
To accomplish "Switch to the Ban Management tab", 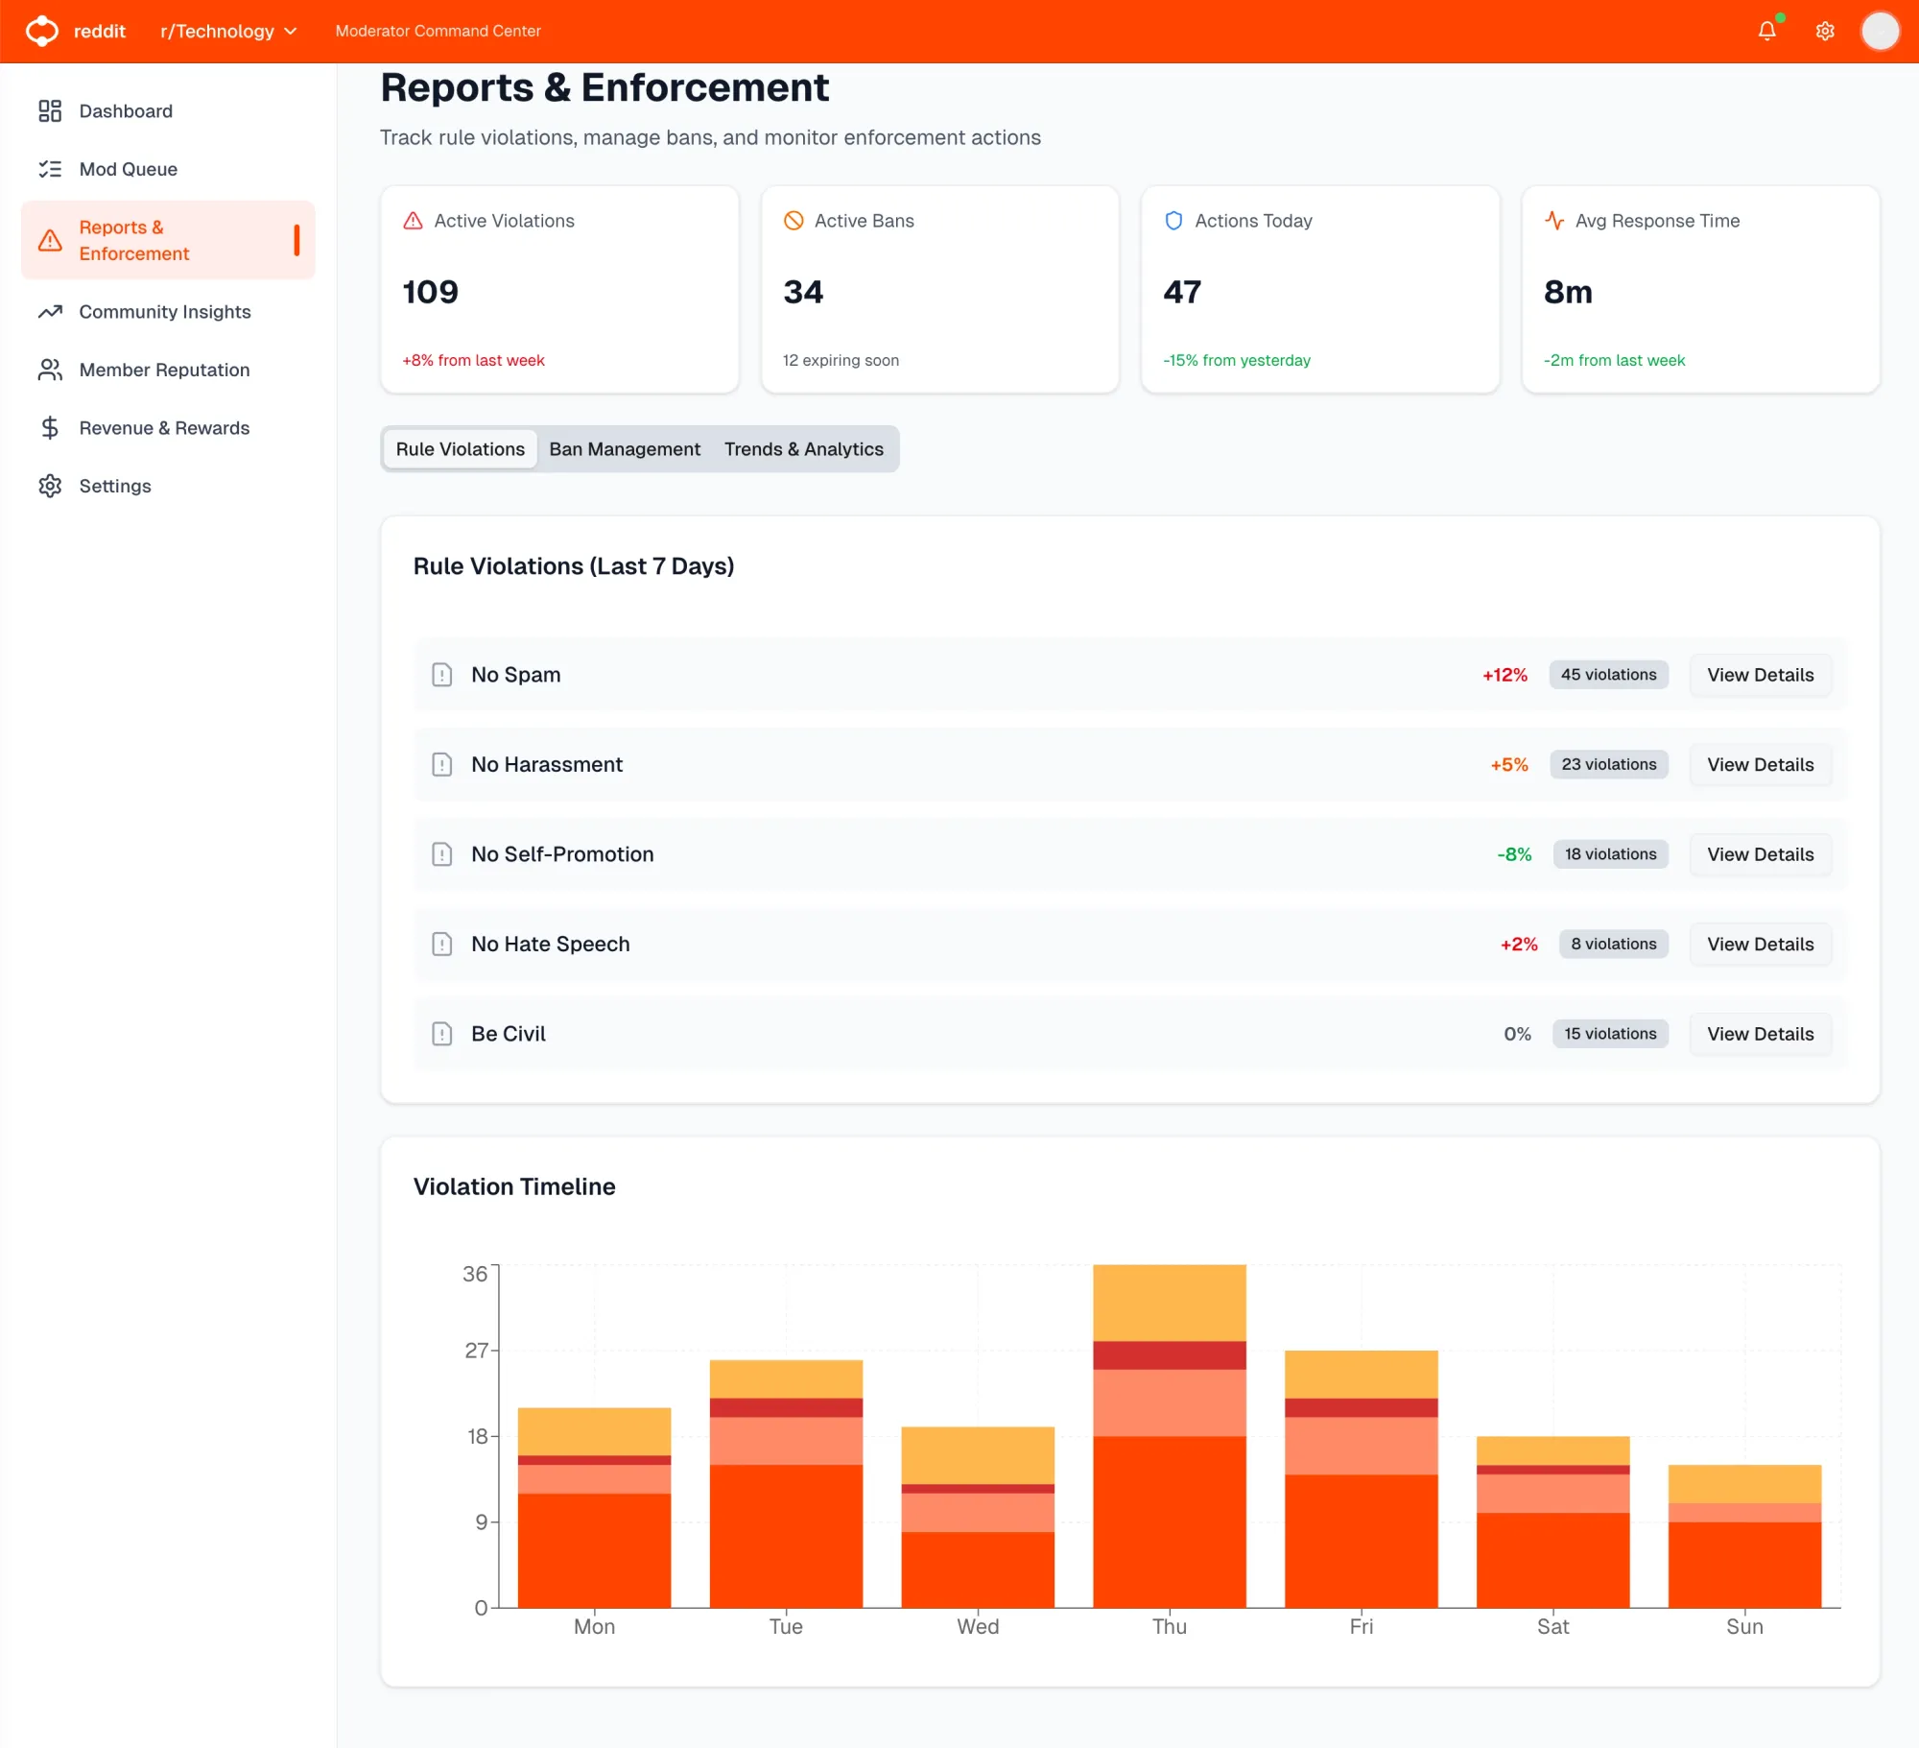I will point(625,448).
